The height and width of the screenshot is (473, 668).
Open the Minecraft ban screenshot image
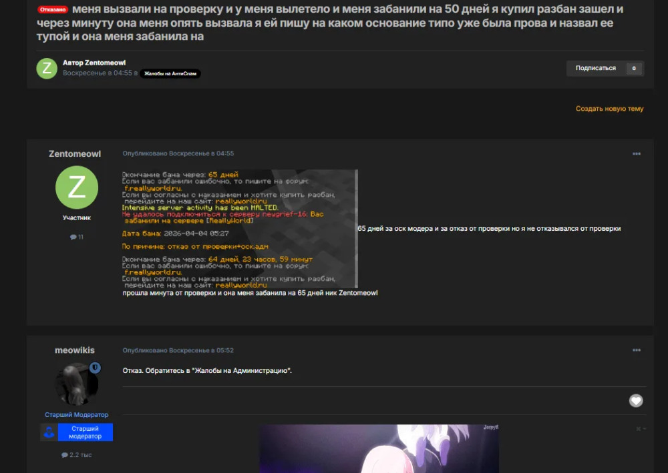(x=239, y=229)
